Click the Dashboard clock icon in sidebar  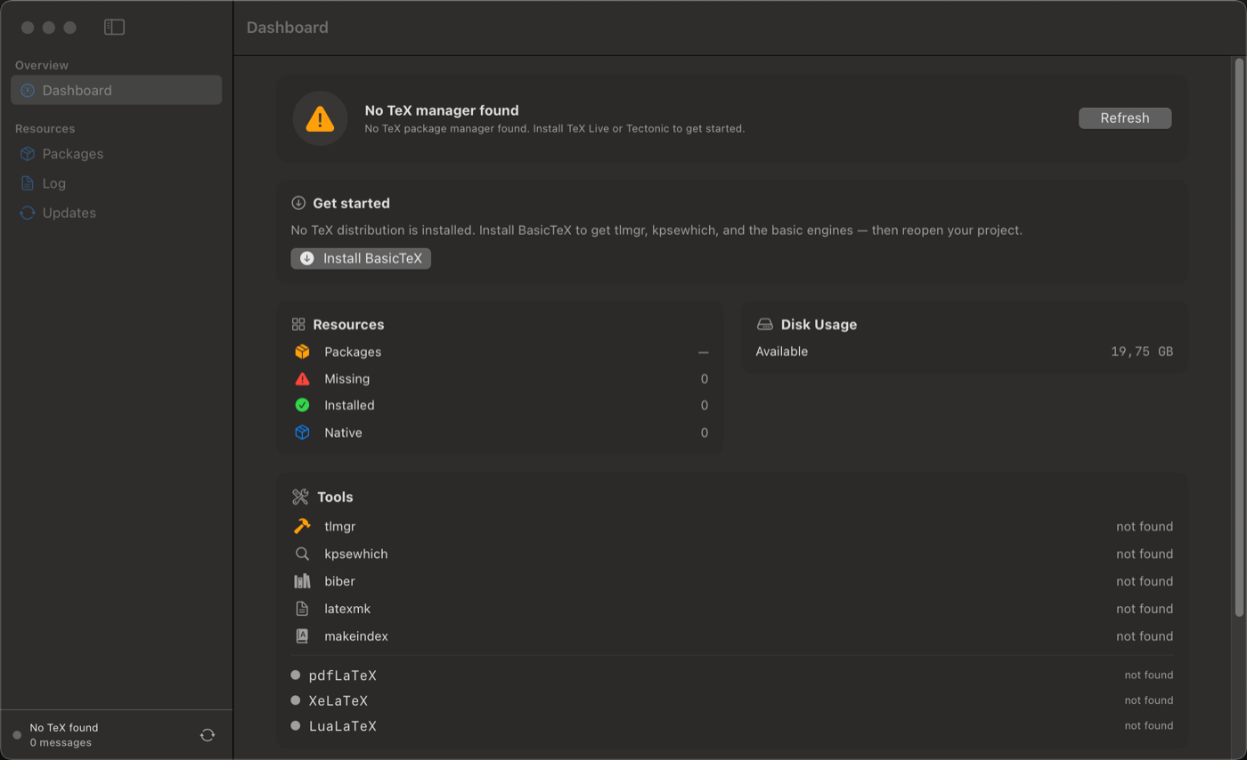(28, 90)
